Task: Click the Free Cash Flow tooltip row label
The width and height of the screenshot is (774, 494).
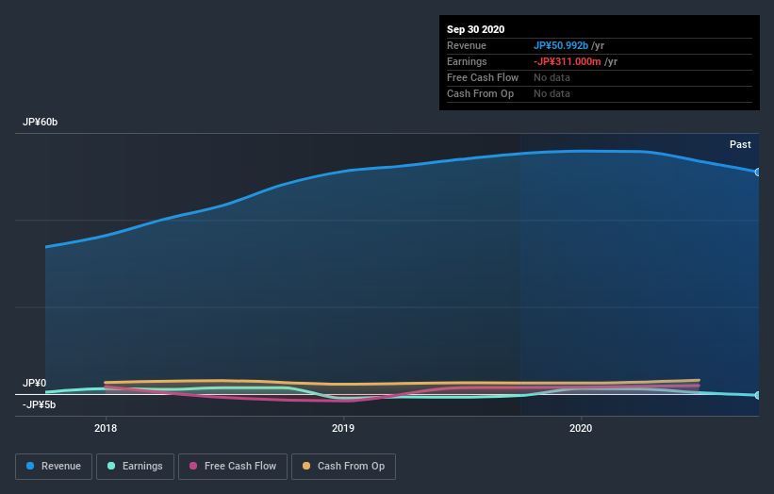Action: pos(483,77)
